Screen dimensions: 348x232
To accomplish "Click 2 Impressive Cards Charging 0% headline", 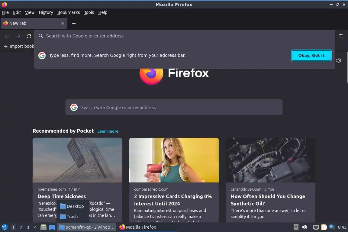I will [173, 200].
